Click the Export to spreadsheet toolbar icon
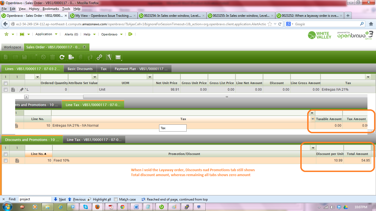This screenshot has height=211, width=376. pyautogui.click(x=71, y=57)
